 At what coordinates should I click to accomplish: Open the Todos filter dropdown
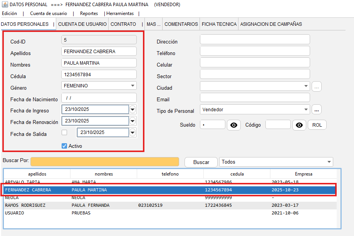[329, 162]
